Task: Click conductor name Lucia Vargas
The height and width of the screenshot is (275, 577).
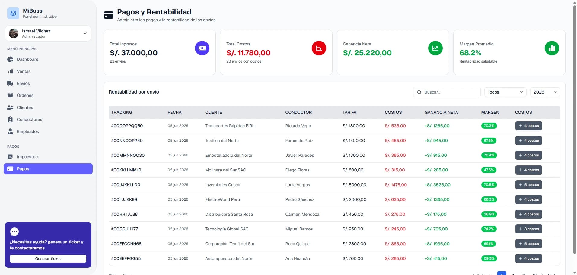Action: click(298, 185)
